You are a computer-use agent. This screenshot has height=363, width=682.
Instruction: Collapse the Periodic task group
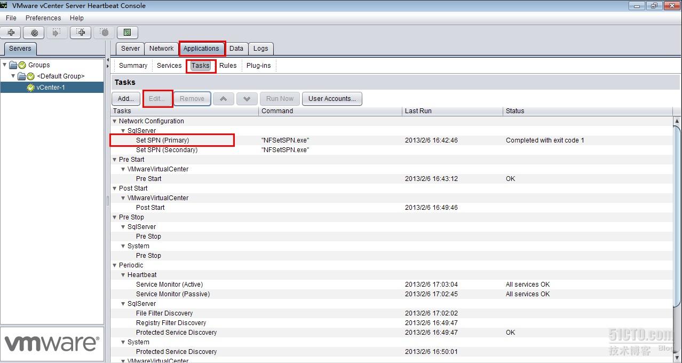[115, 265]
